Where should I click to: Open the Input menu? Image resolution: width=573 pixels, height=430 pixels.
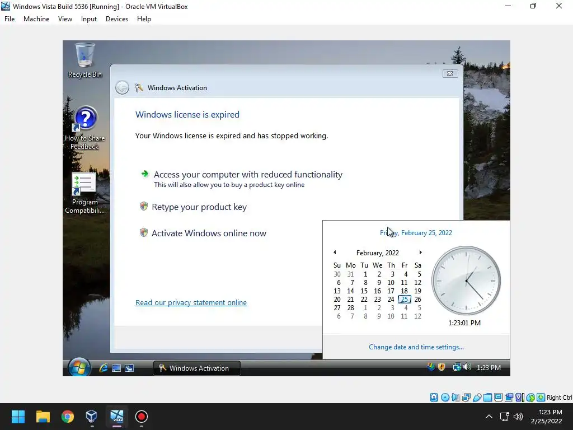(x=89, y=19)
